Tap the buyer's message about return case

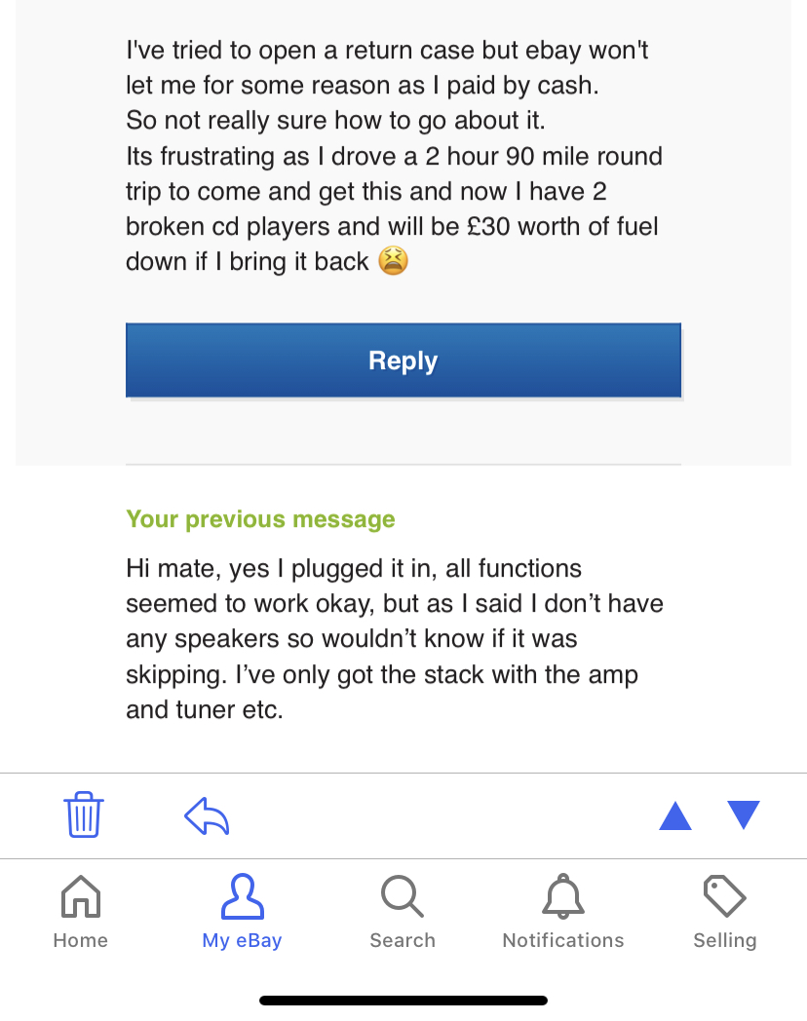pos(394,156)
